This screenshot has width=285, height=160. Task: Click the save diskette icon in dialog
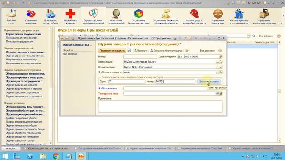coord(129,51)
